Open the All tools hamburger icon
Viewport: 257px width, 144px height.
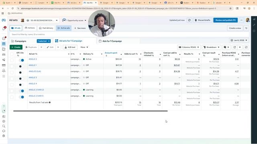coord(4,76)
